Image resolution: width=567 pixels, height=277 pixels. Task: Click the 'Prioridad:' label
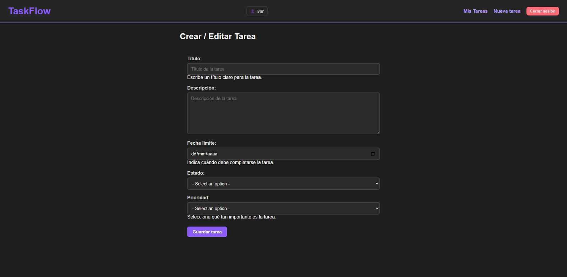(x=198, y=198)
